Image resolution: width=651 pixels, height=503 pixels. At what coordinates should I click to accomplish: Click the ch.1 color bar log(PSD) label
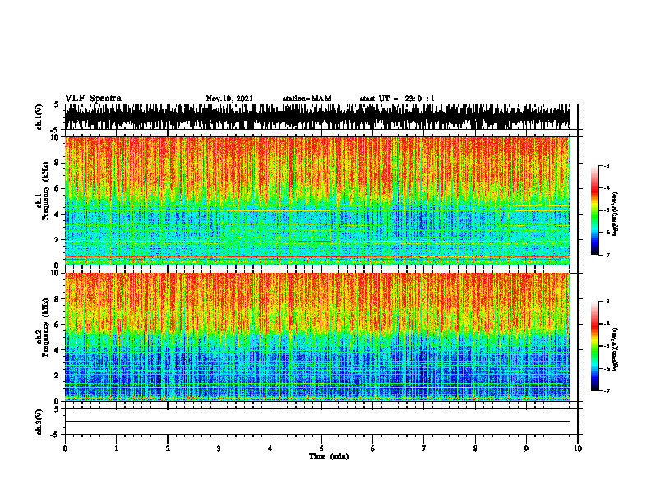(616, 215)
